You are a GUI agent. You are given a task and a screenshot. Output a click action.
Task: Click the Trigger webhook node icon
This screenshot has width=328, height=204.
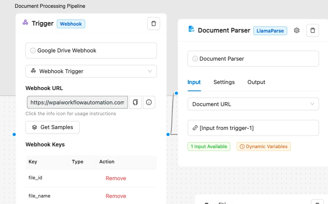[25, 23]
